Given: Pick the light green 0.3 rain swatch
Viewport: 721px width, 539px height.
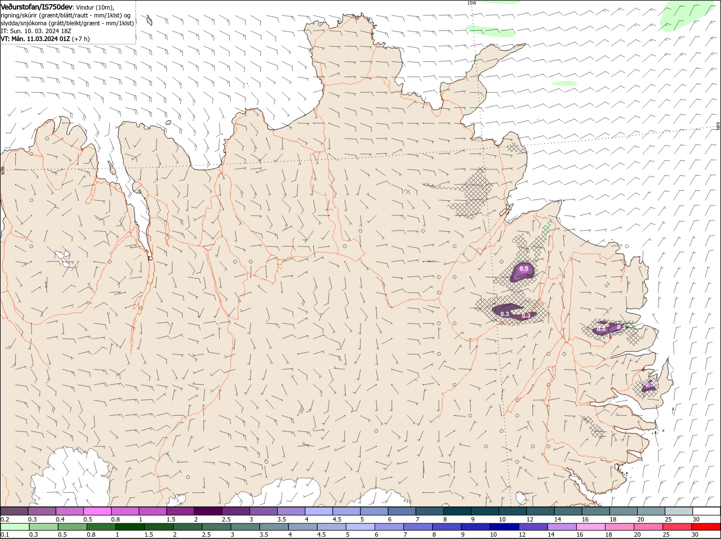Looking at the screenshot, I should (44, 527).
